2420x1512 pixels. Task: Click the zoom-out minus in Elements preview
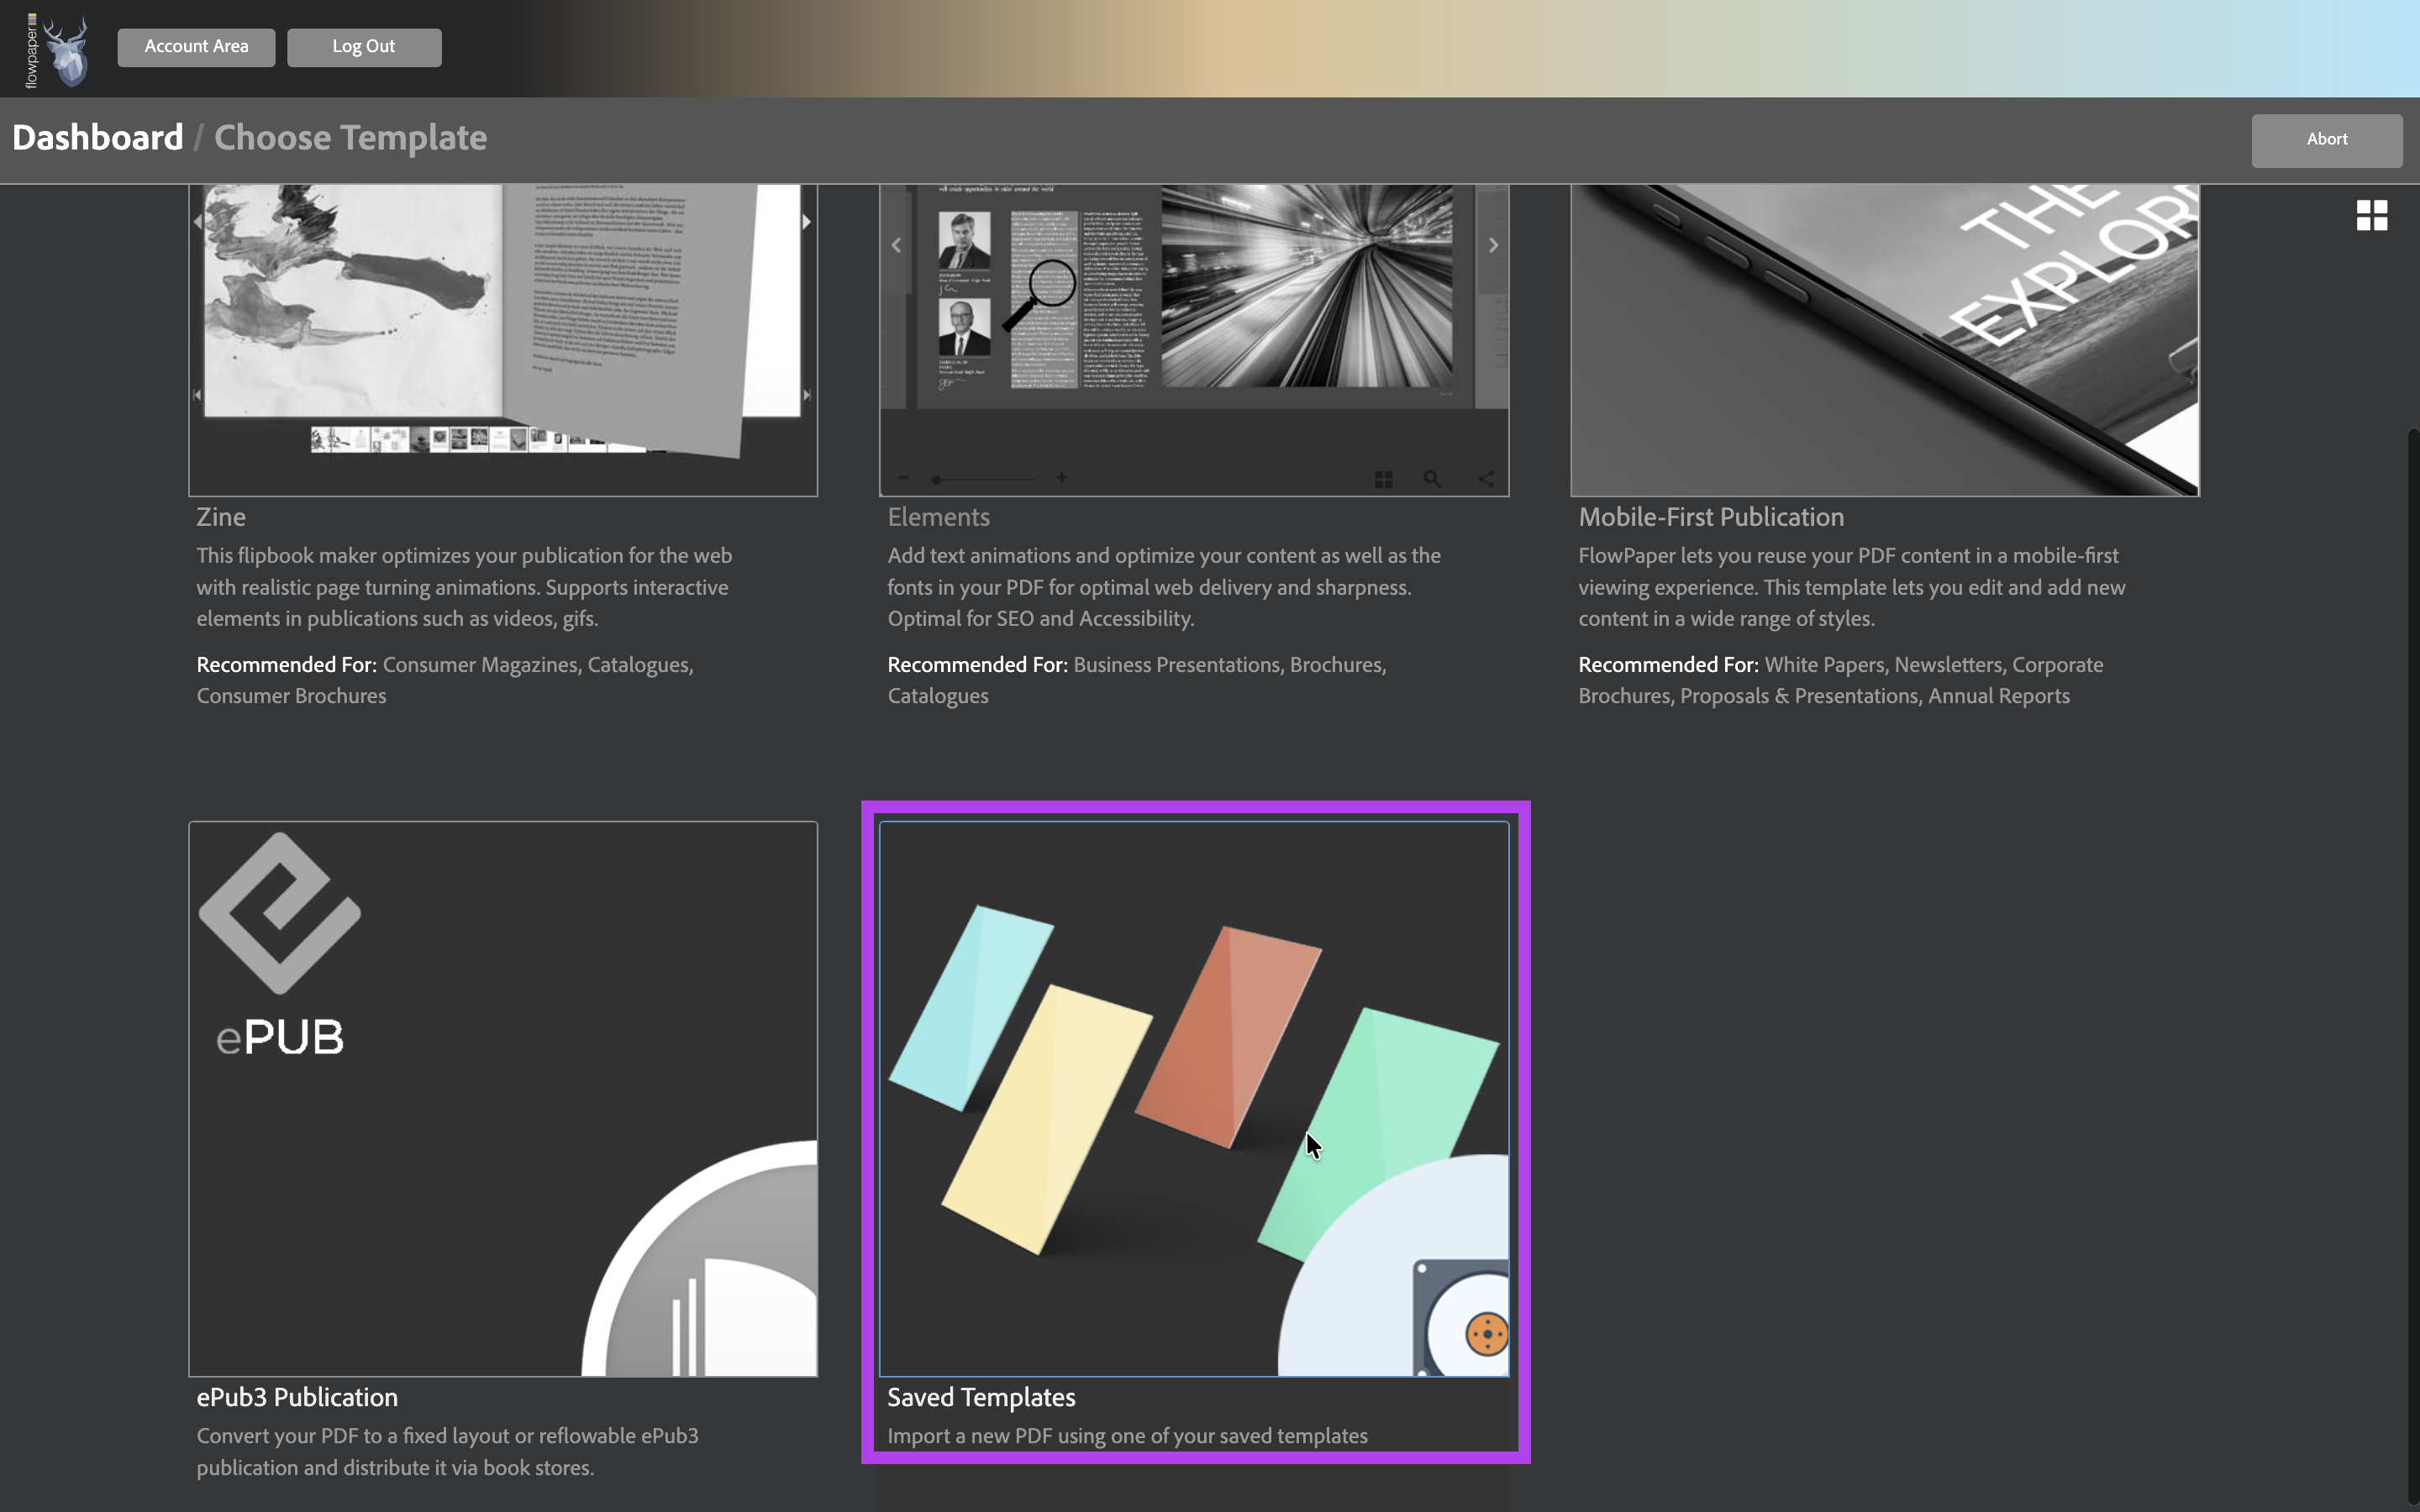coord(903,478)
